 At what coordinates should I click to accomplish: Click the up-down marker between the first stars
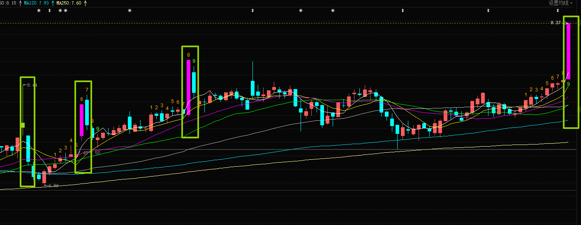point(49,10)
